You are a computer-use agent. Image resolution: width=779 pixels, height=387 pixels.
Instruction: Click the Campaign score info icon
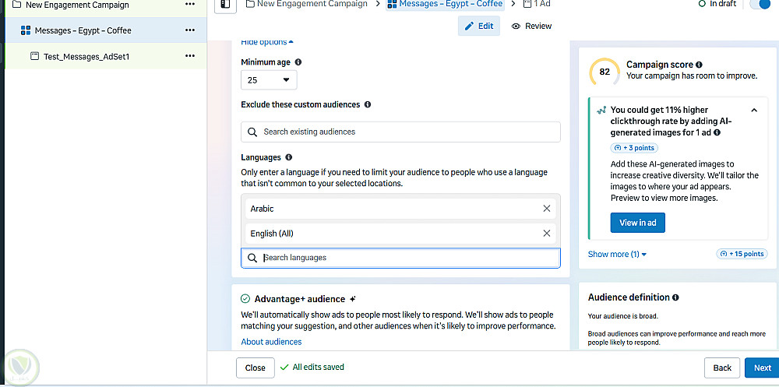[x=699, y=65]
